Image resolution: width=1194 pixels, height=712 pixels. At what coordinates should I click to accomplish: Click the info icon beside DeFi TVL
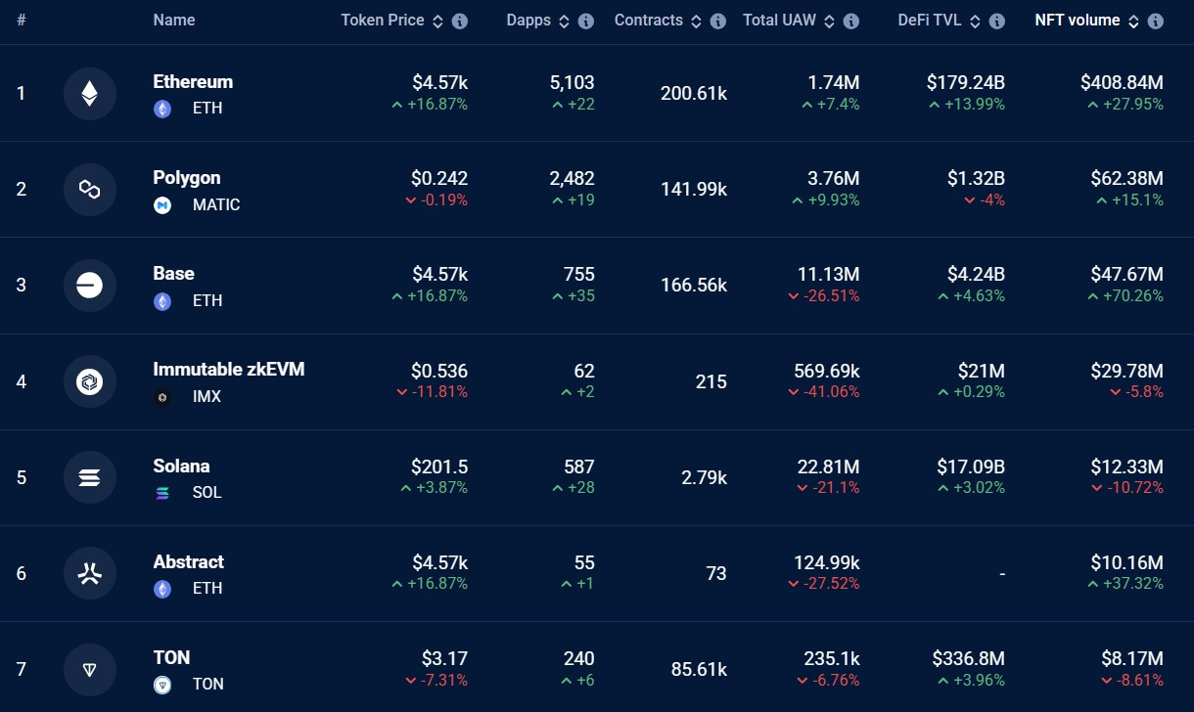point(996,22)
